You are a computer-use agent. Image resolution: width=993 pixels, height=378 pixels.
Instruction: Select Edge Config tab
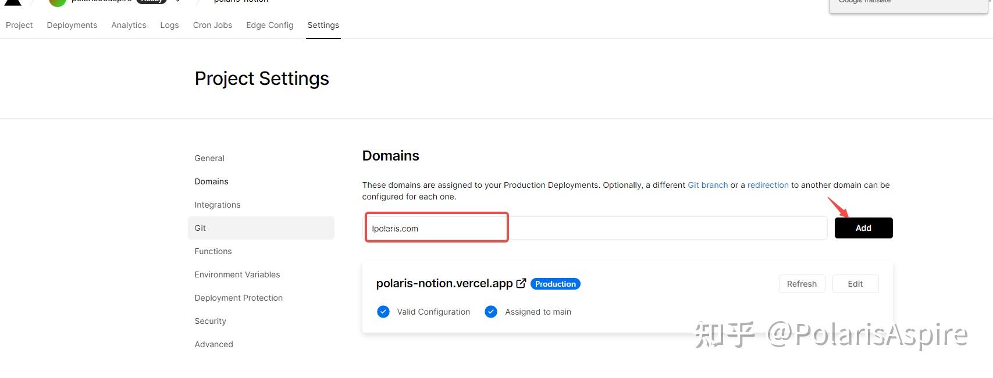point(269,25)
